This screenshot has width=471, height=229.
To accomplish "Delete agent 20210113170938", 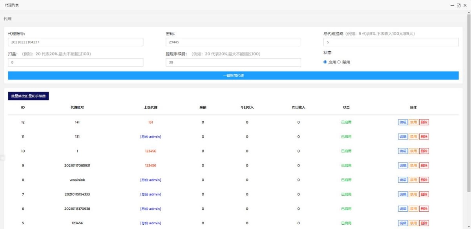I will 424,209.
